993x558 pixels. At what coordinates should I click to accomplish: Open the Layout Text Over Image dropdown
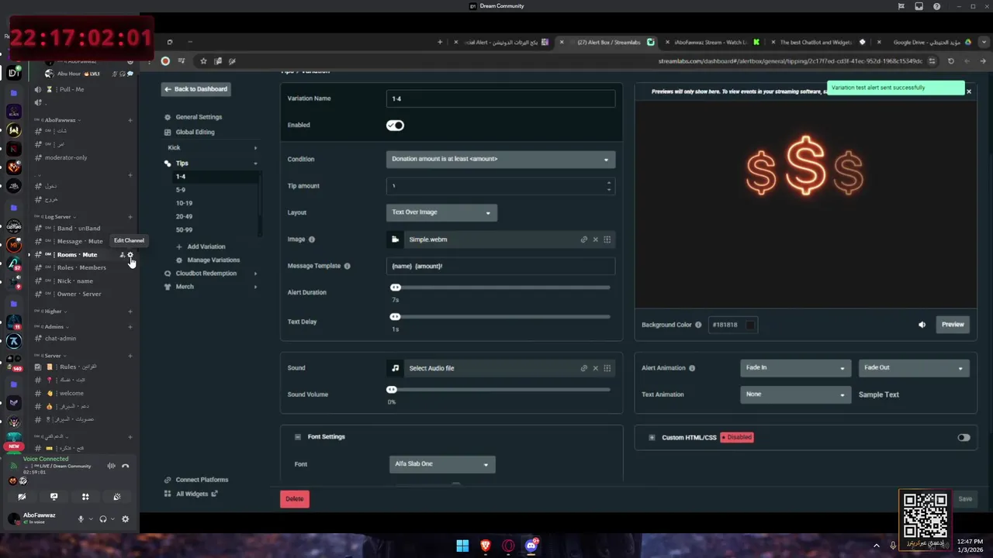tap(441, 212)
